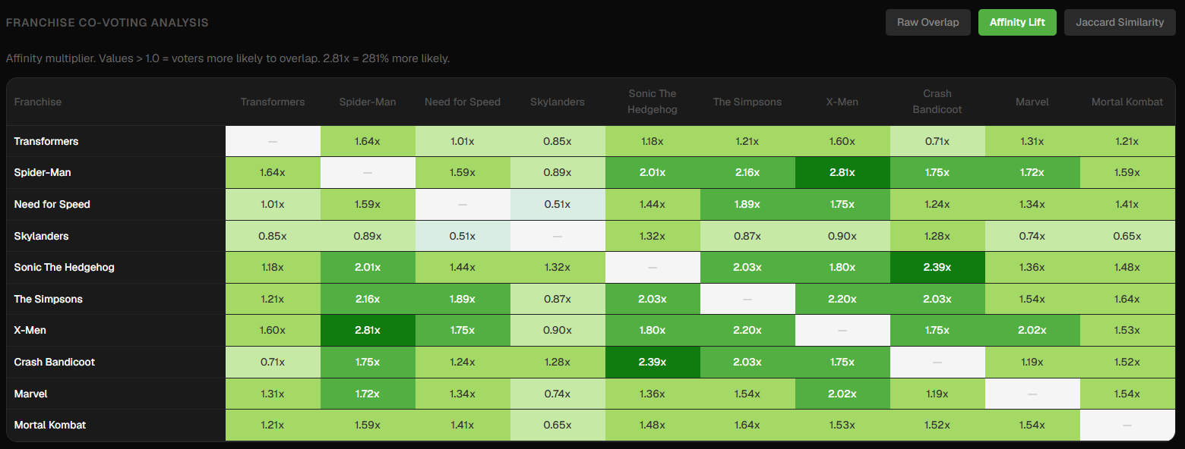Image resolution: width=1185 pixels, height=449 pixels.
Task: Select 2.01x in the Spider-Man row
Action: tap(653, 173)
